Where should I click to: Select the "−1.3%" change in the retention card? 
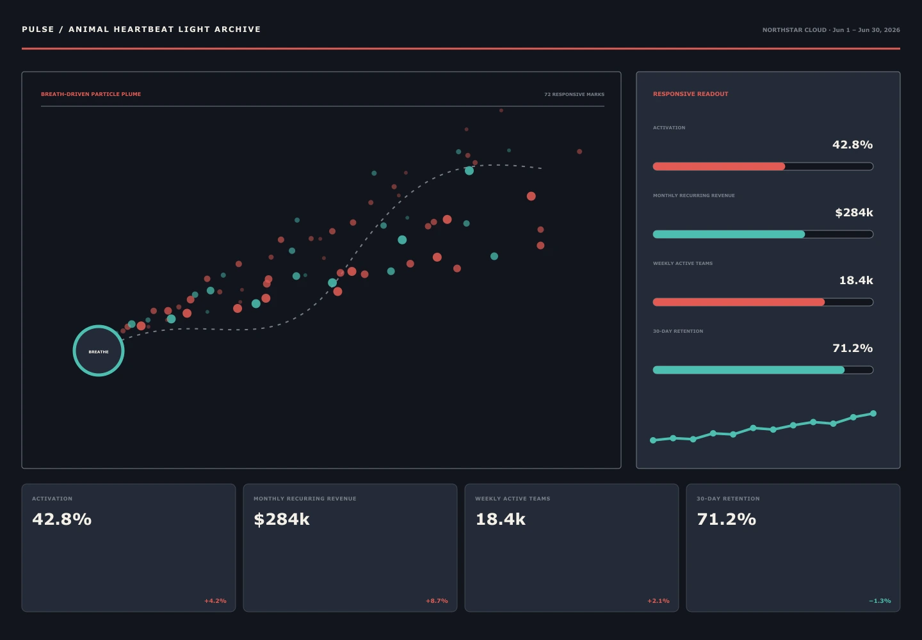(x=880, y=601)
